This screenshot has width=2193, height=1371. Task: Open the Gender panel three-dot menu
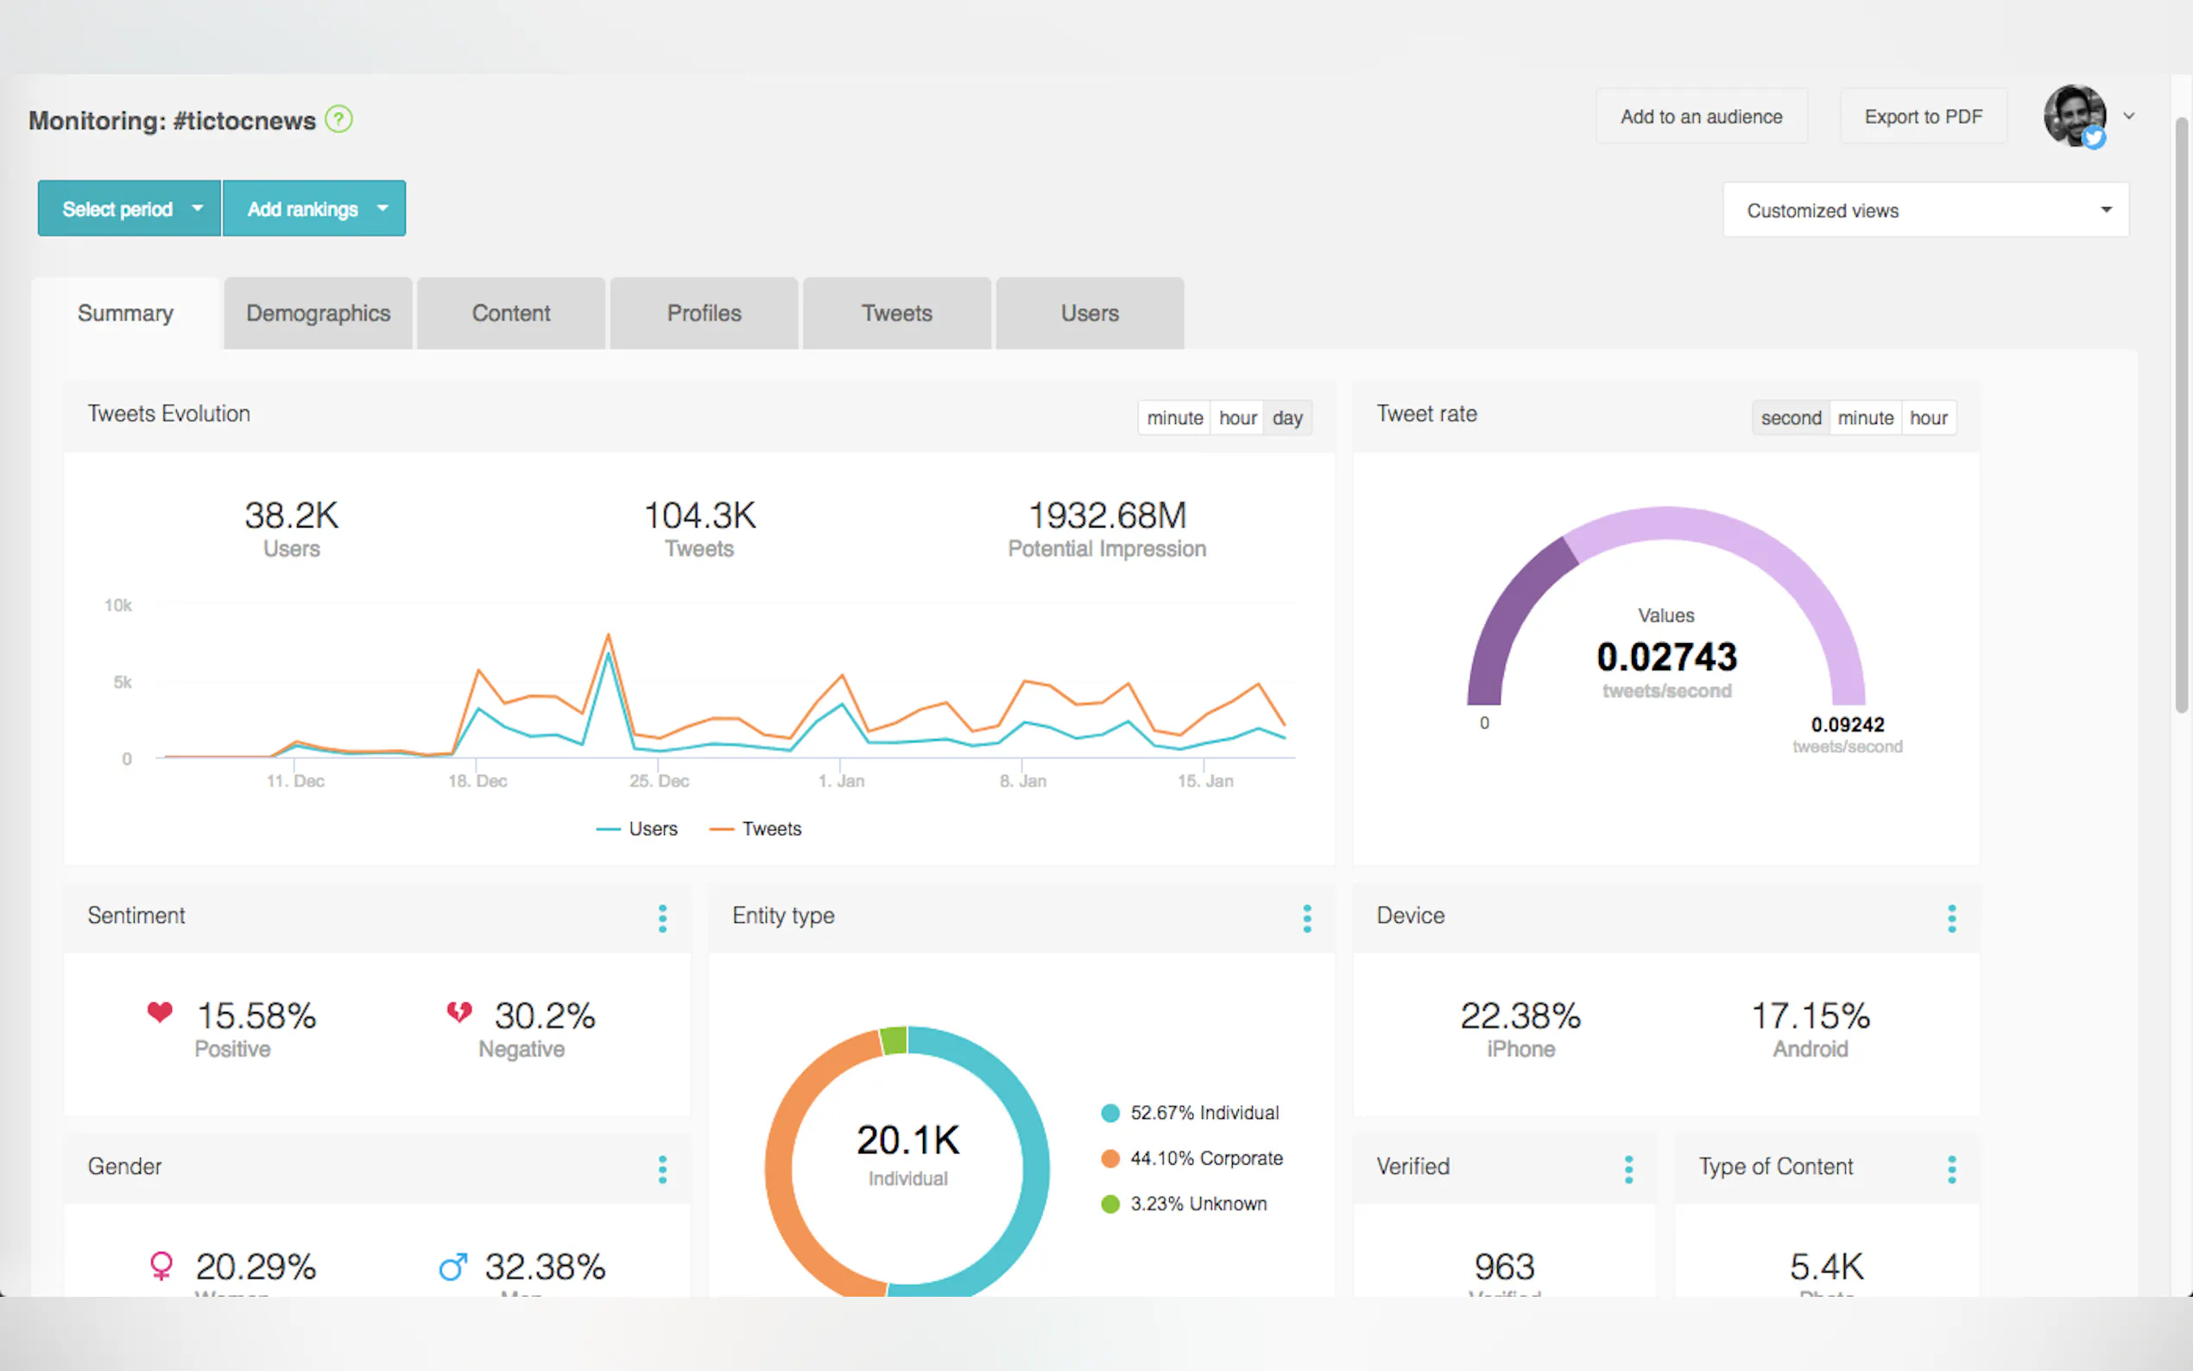coord(663,1169)
